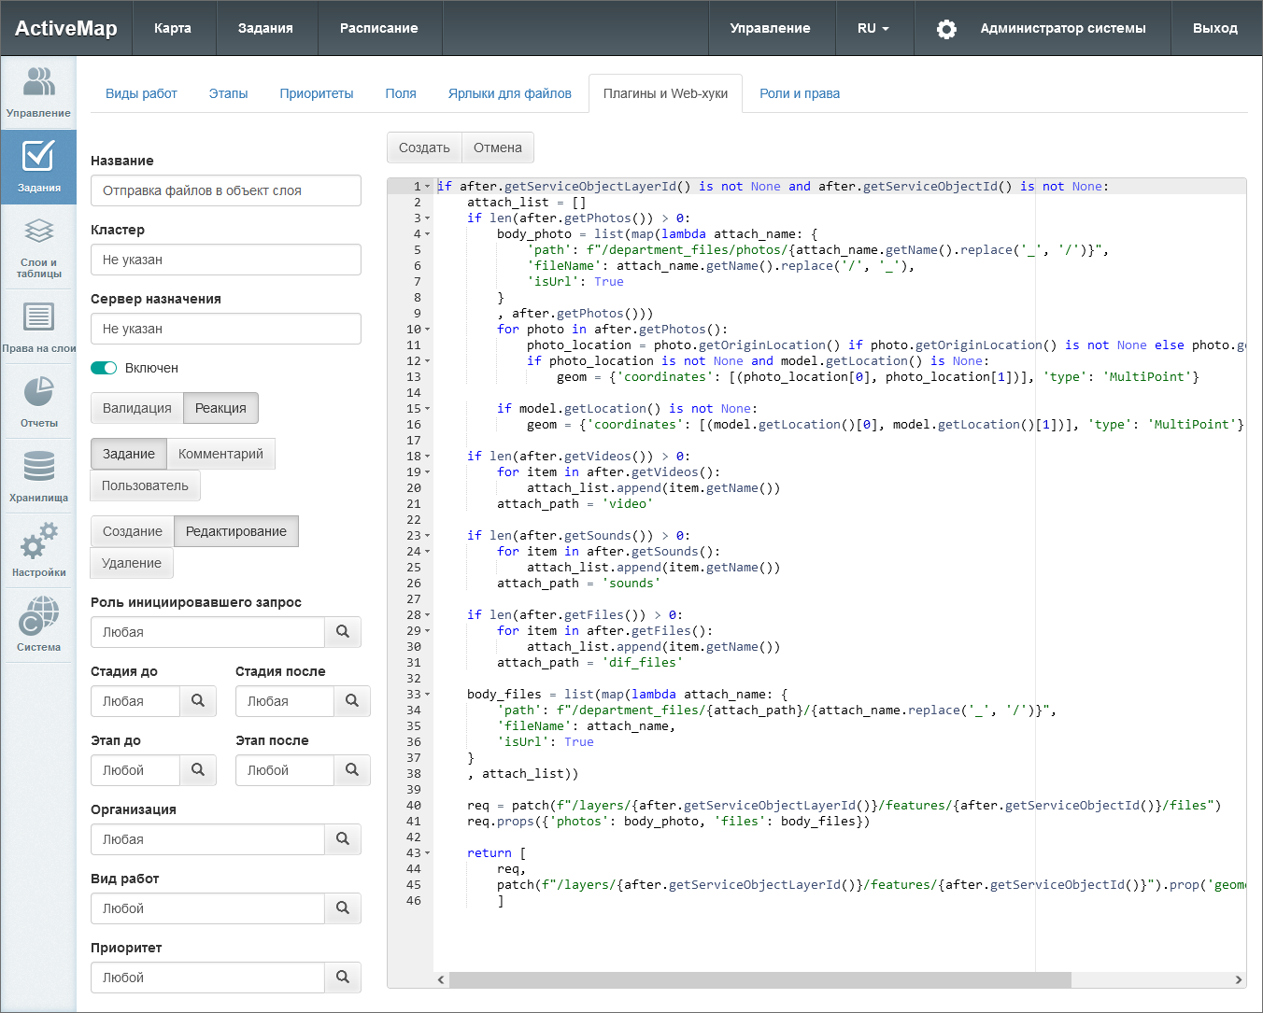Open the Управление sidebar section
The image size is (1263, 1013).
click(38, 92)
